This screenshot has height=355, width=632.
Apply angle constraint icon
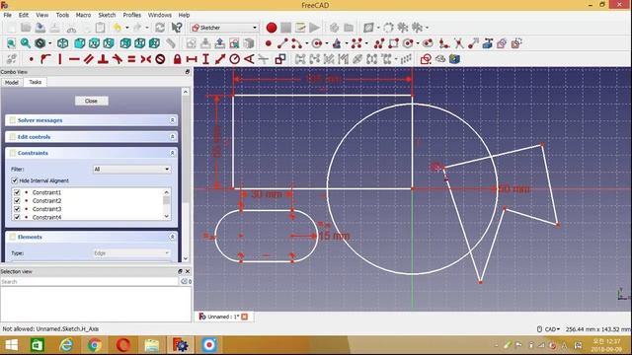pyautogui.click(x=249, y=59)
